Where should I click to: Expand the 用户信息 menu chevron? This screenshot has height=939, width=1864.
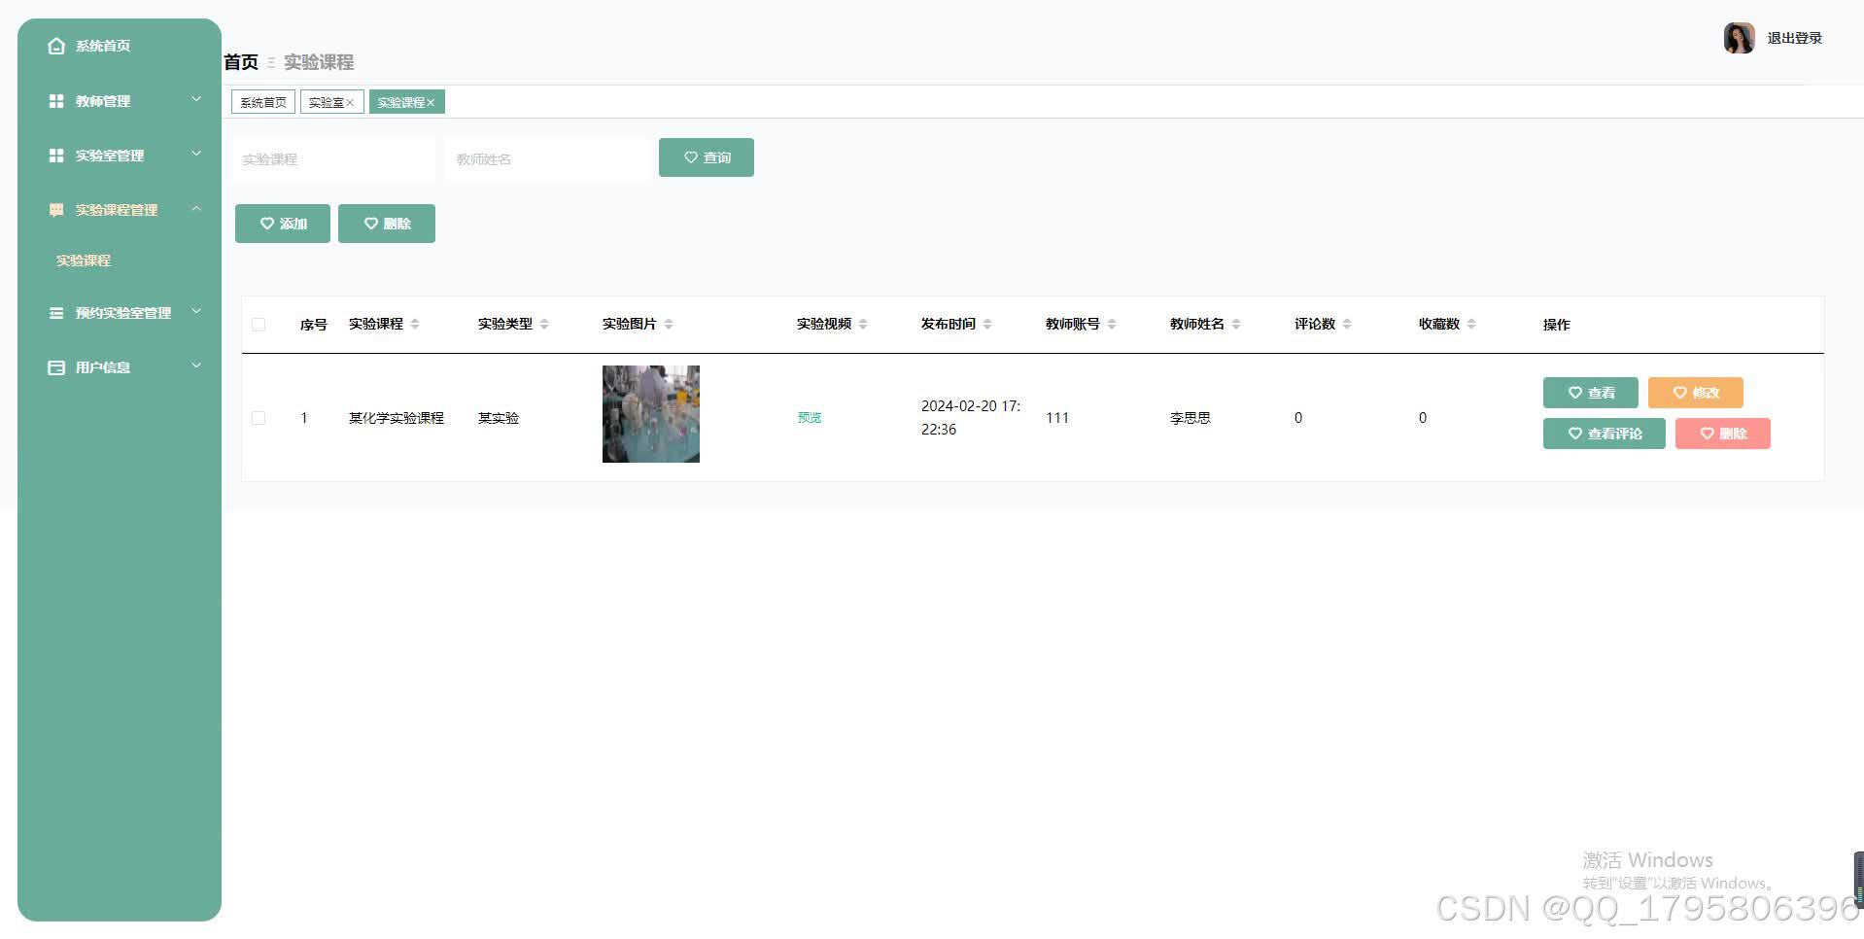[196, 365]
